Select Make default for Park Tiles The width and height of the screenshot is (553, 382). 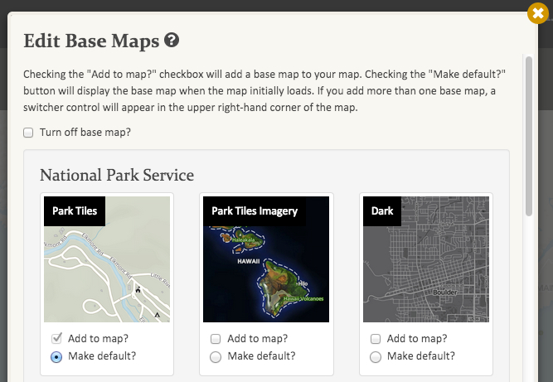[56, 356]
